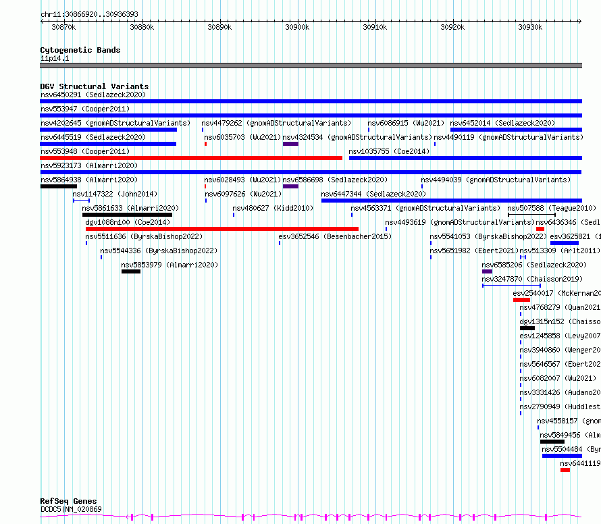Click the nsv4479262 gnomAD variant label

[276, 123]
